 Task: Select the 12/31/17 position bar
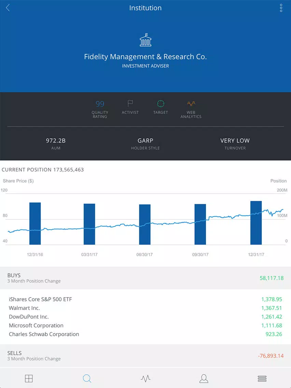coord(256,223)
